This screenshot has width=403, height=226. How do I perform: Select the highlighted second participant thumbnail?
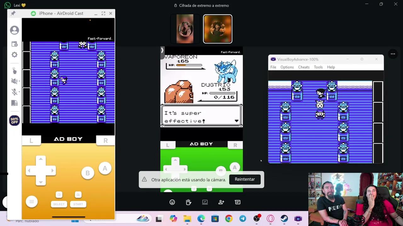pos(218,29)
